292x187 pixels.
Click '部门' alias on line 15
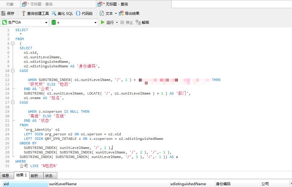click(x=182, y=93)
